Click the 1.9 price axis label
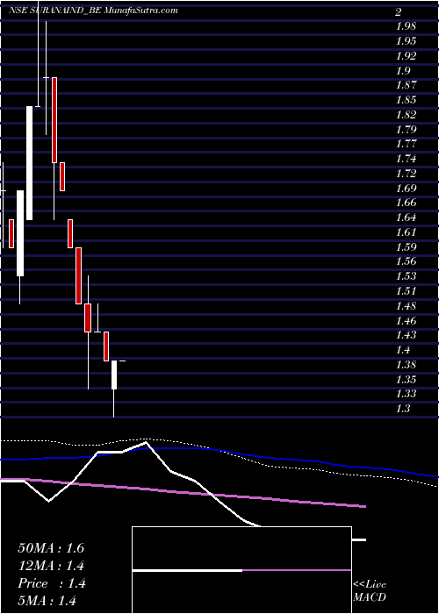 point(403,71)
